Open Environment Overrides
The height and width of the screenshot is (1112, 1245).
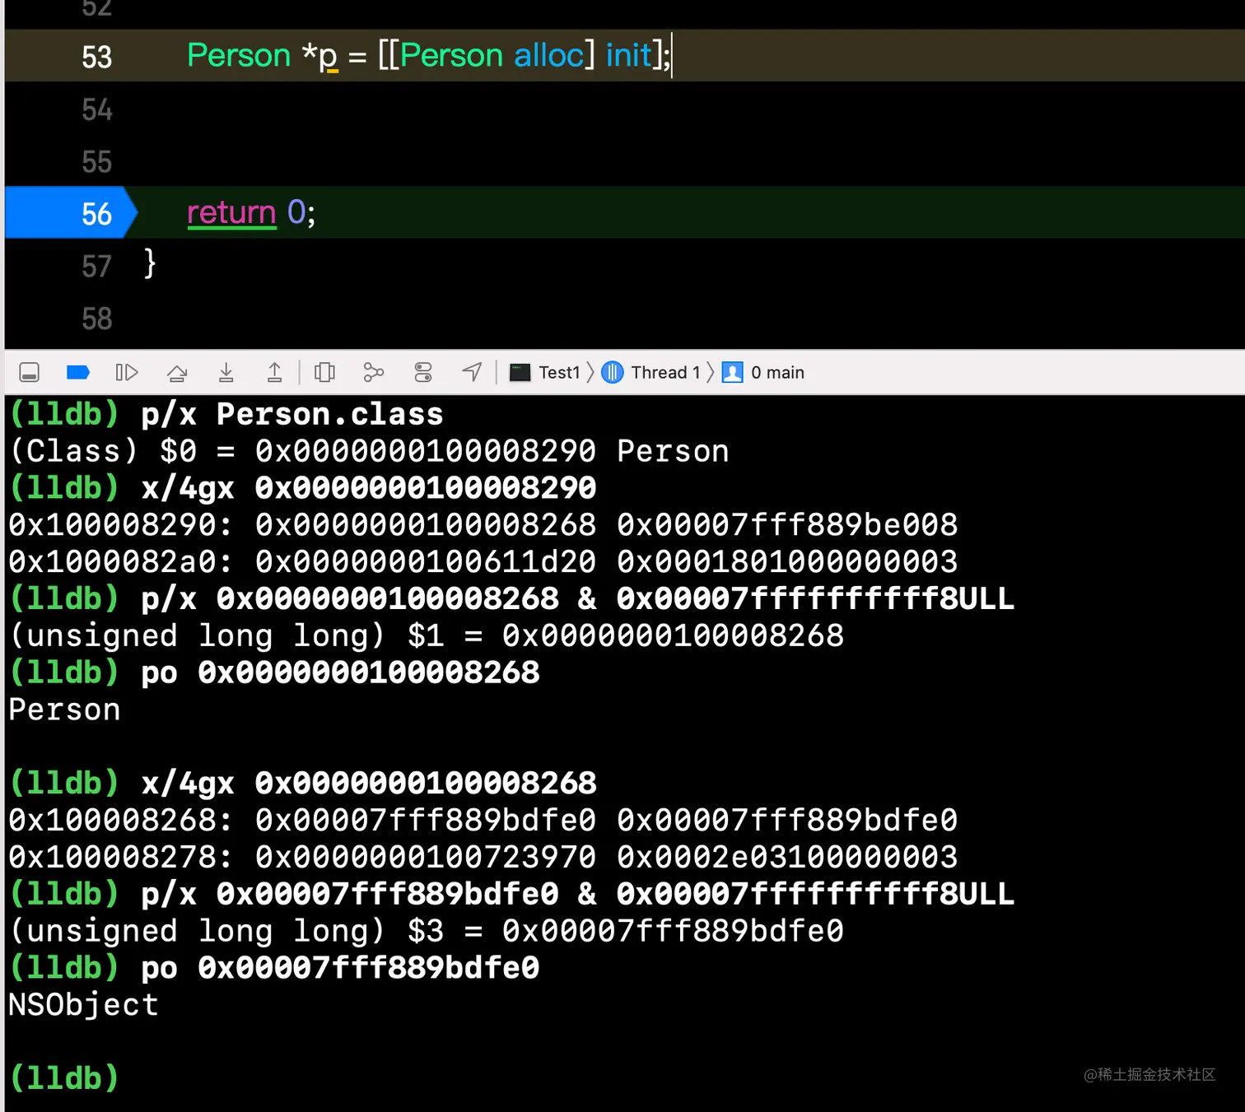point(423,373)
